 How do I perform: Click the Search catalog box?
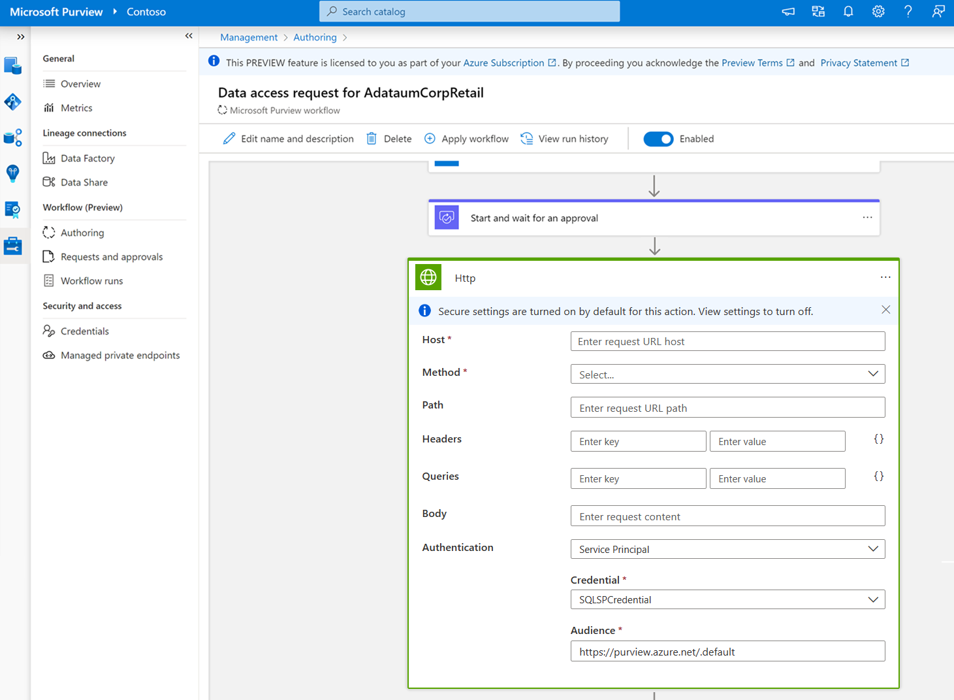[469, 11]
